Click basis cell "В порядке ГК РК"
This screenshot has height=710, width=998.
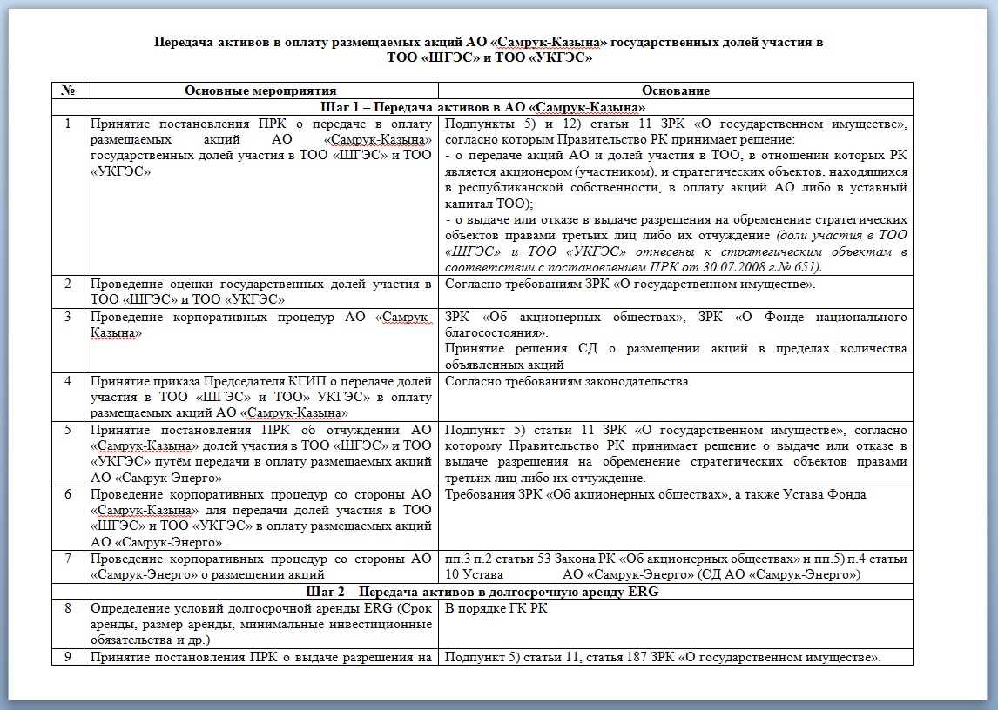[675, 624]
